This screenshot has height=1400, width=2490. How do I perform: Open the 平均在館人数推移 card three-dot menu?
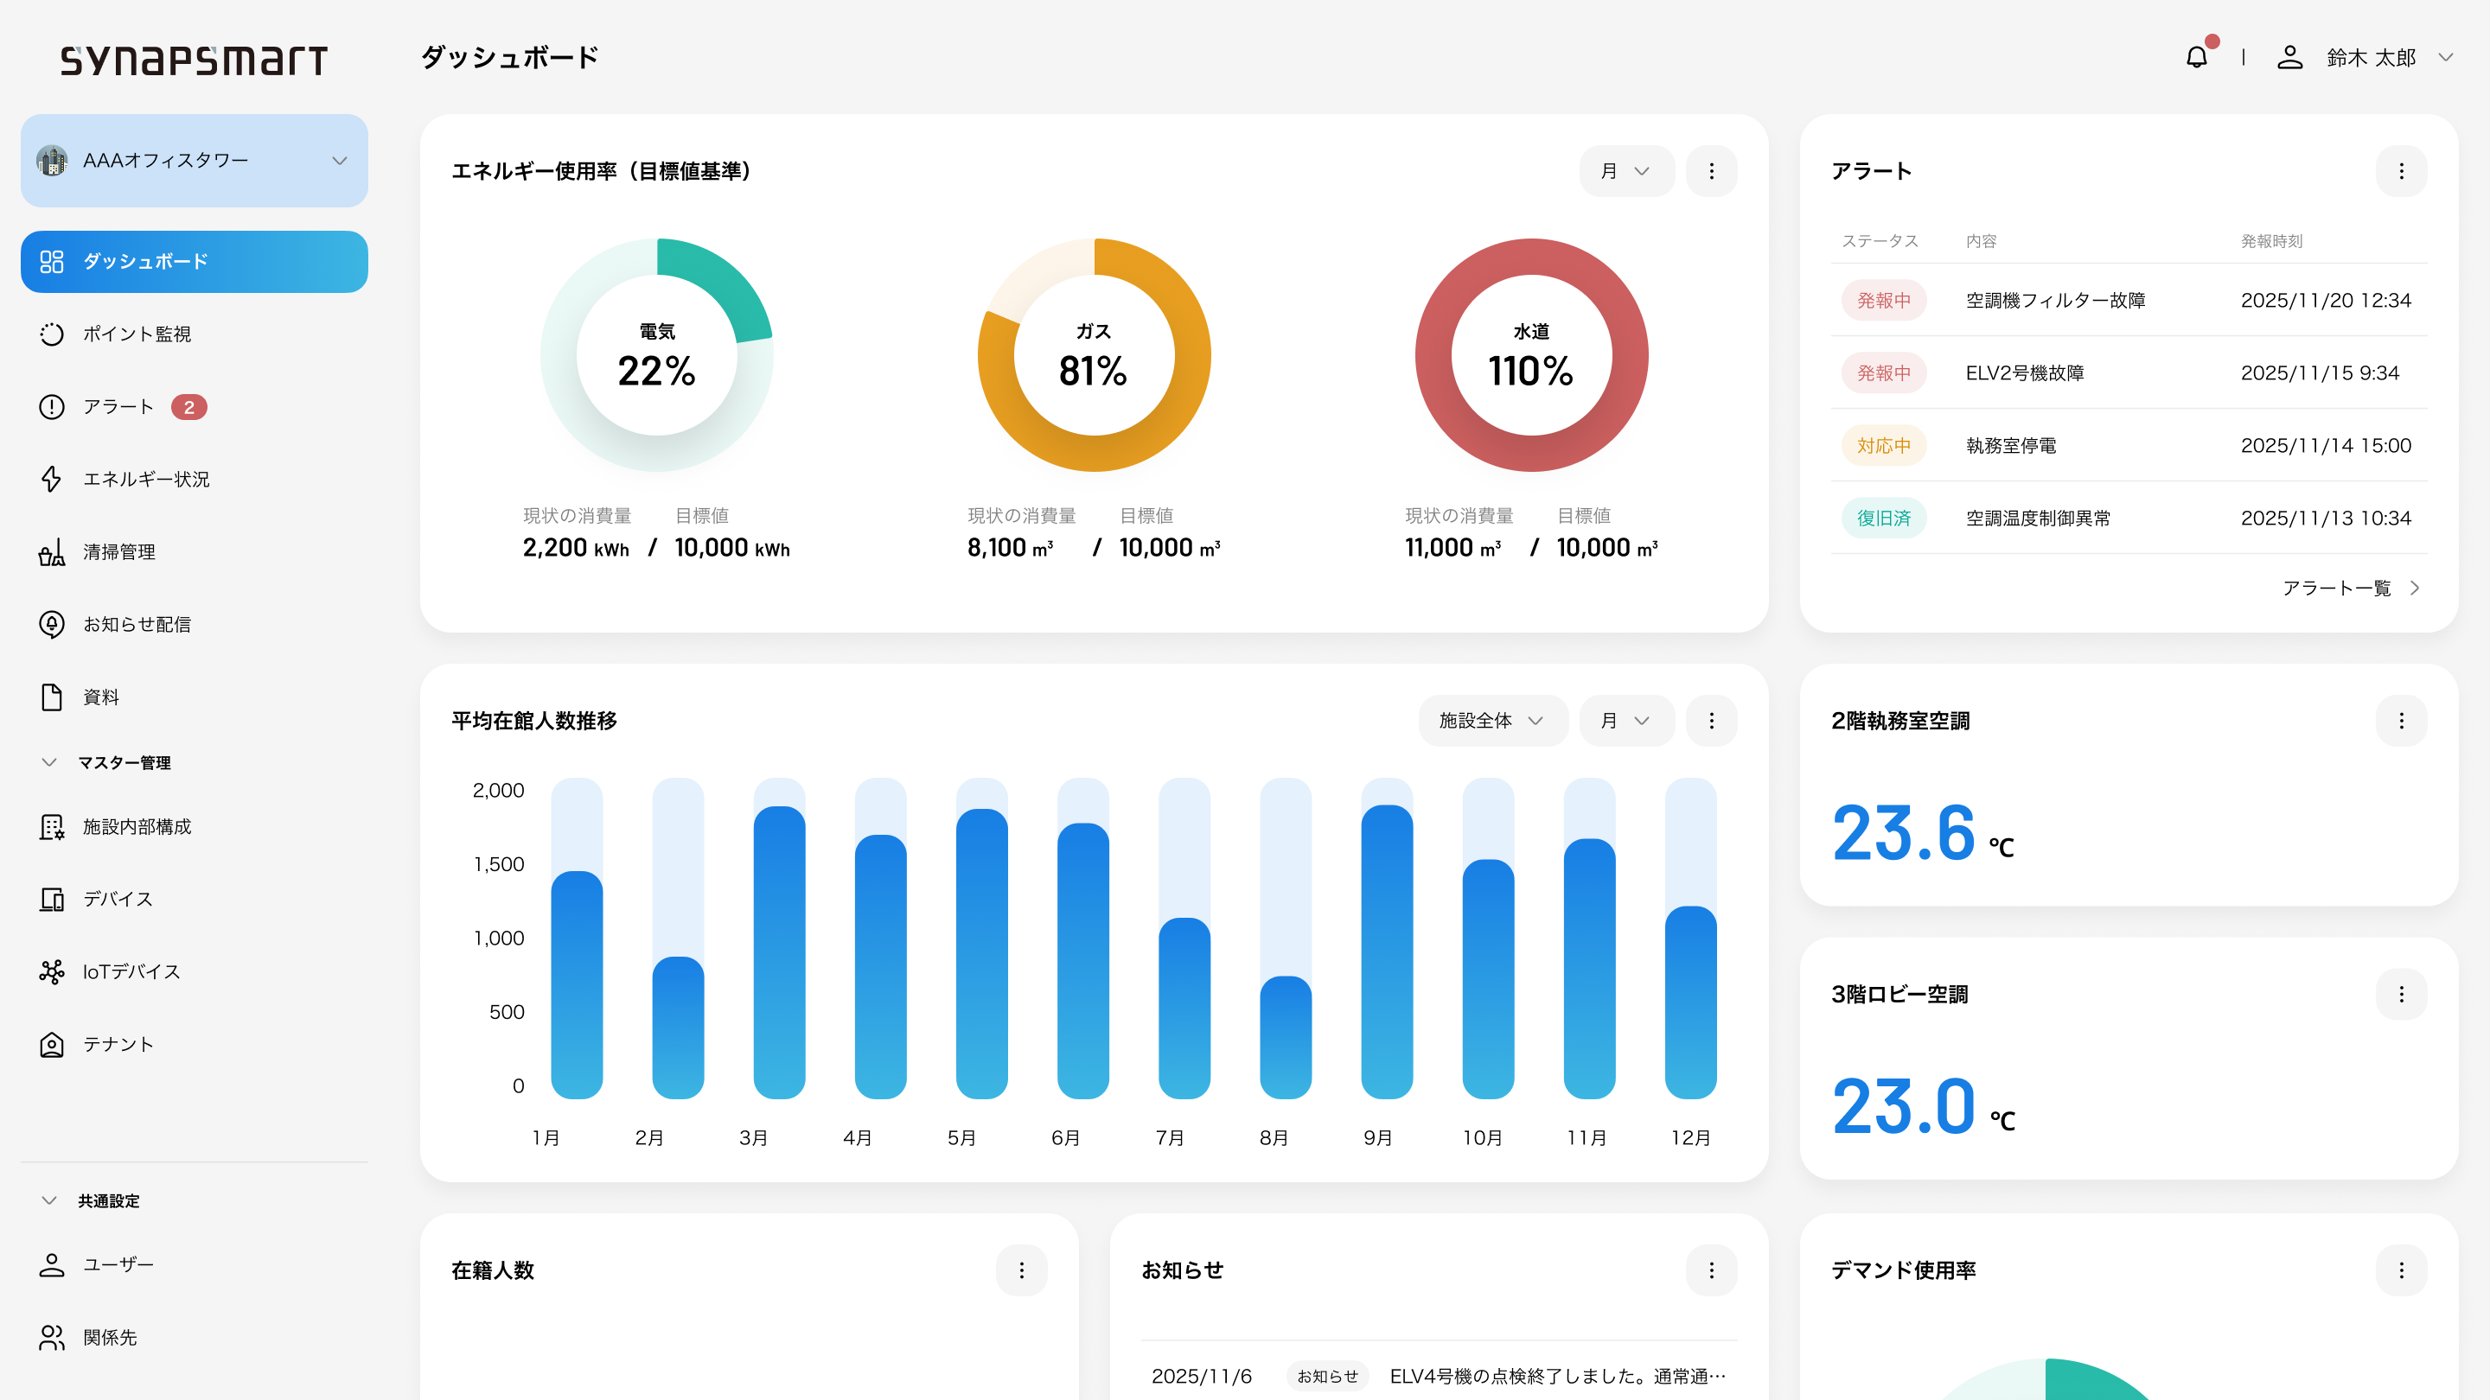(x=1711, y=721)
